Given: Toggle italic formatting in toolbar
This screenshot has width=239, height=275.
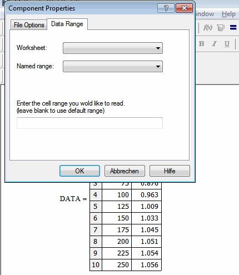Looking at the screenshot, I should tap(214, 44).
